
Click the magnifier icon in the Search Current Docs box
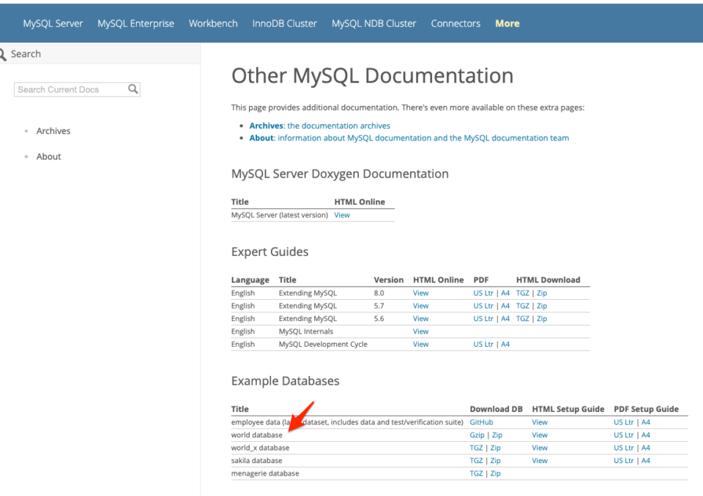[x=133, y=89]
